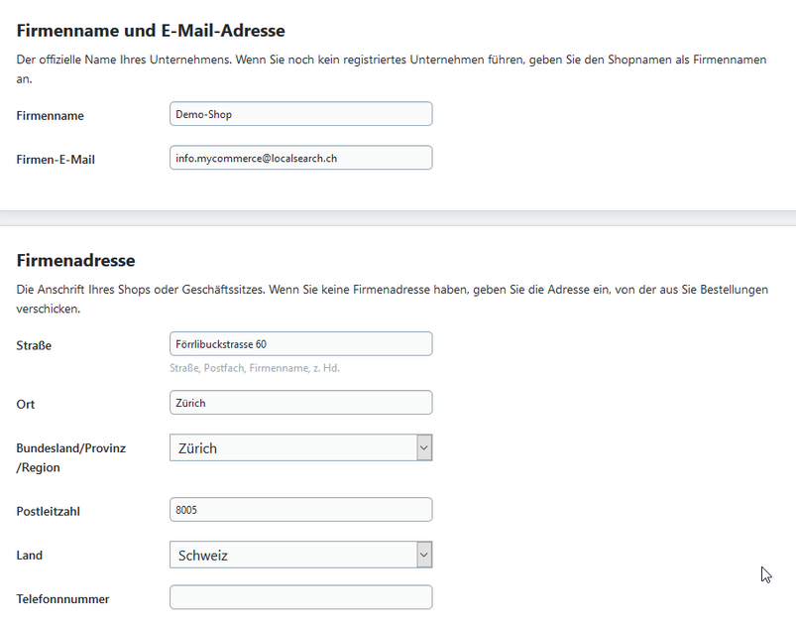
Task: Click the "Firmenname" field label
Action: 51,116
